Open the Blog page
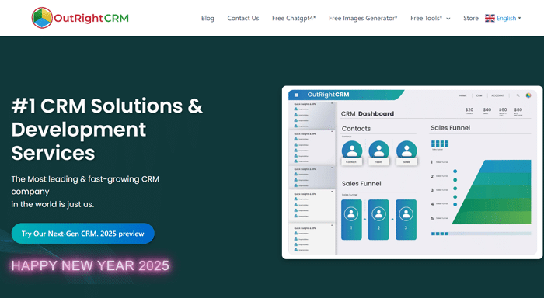The width and height of the screenshot is (544, 298). pos(207,18)
